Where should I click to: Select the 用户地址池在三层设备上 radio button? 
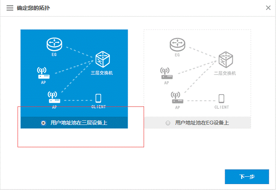[43, 123]
